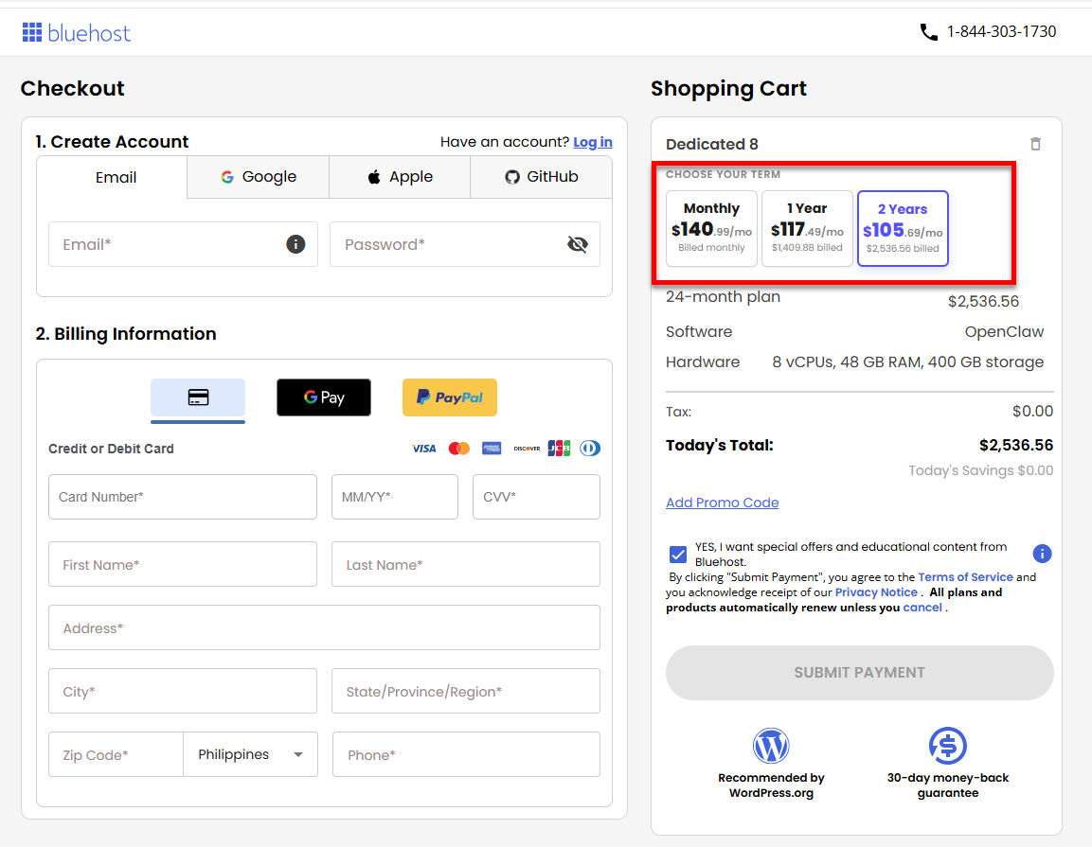Focus the State/Province/Region field
The width and height of the screenshot is (1092, 847).
(466, 691)
